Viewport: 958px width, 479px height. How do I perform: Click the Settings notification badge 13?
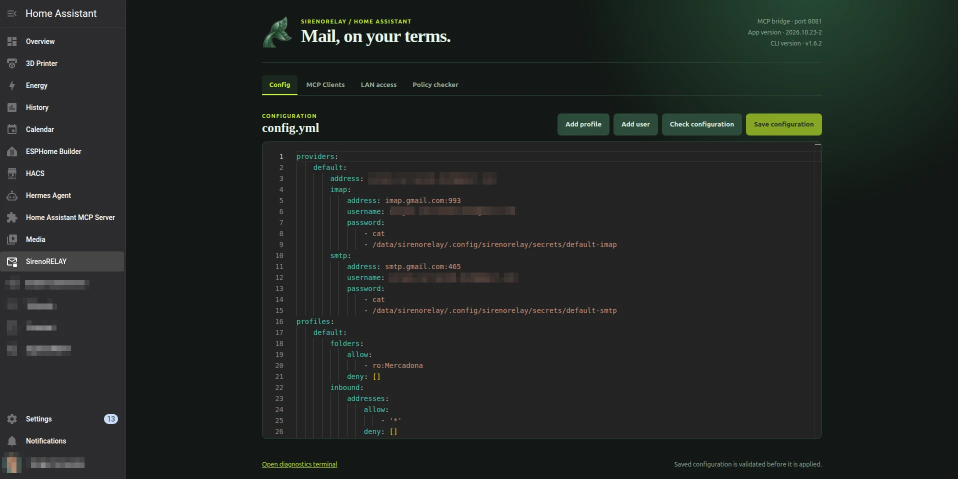(x=111, y=419)
